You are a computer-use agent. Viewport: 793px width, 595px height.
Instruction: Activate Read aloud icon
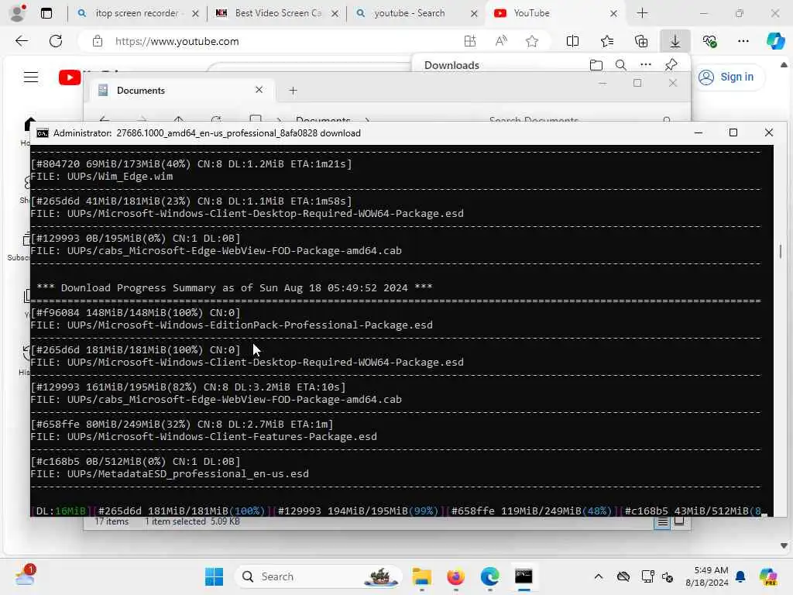tap(501, 42)
